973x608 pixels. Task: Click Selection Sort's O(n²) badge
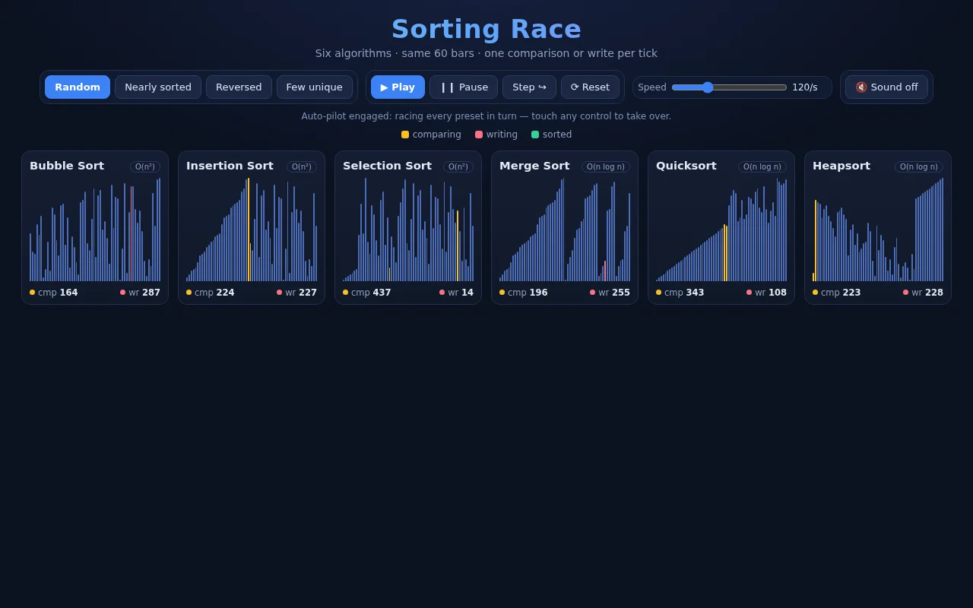[x=458, y=166]
